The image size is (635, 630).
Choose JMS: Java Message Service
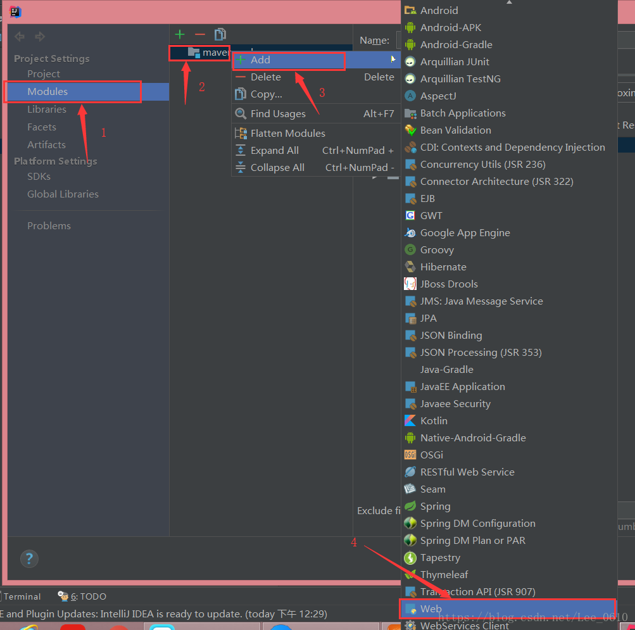[509, 301]
